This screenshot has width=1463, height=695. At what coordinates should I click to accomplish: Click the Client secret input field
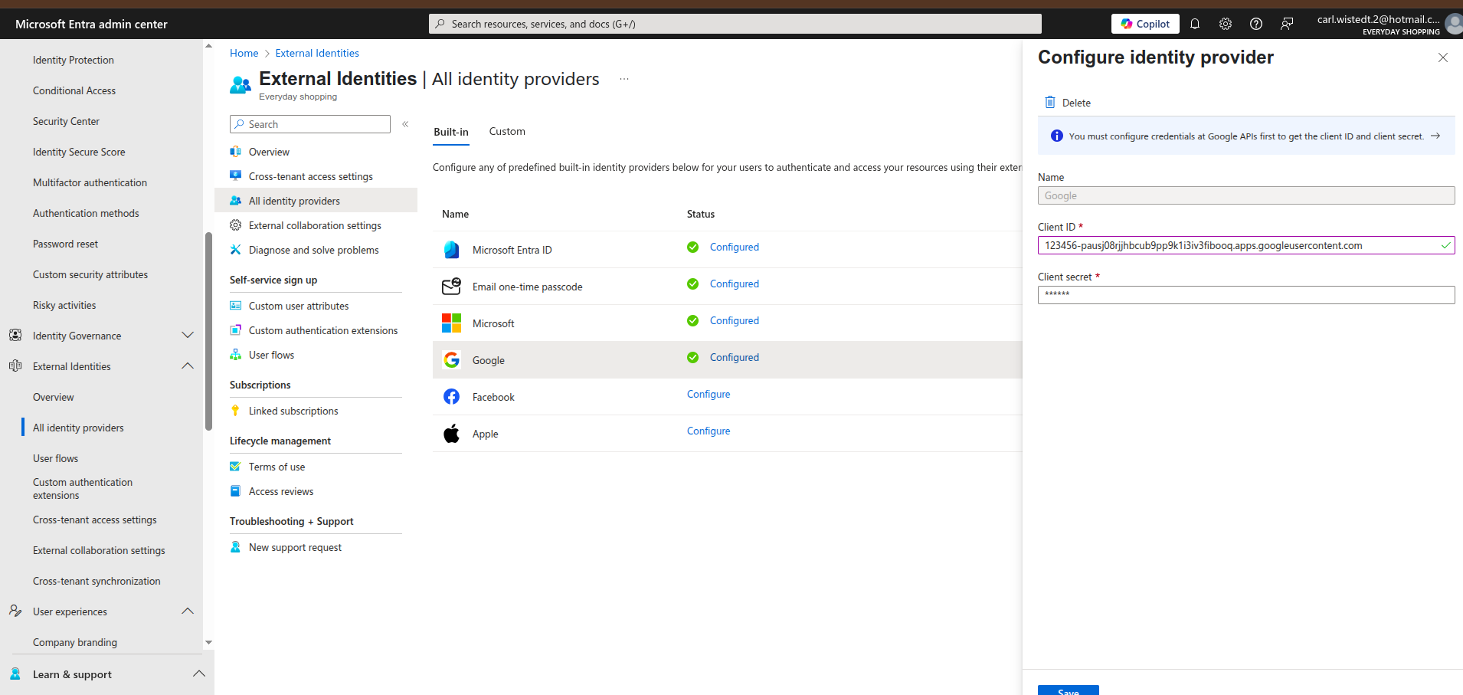click(x=1246, y=295)
